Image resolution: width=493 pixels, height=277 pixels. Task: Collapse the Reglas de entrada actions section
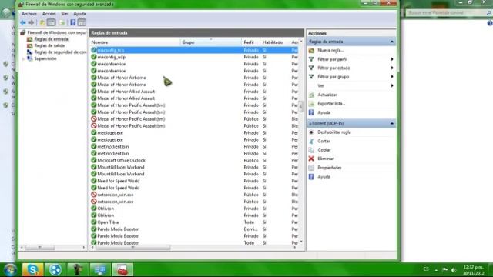pos(392,42)
